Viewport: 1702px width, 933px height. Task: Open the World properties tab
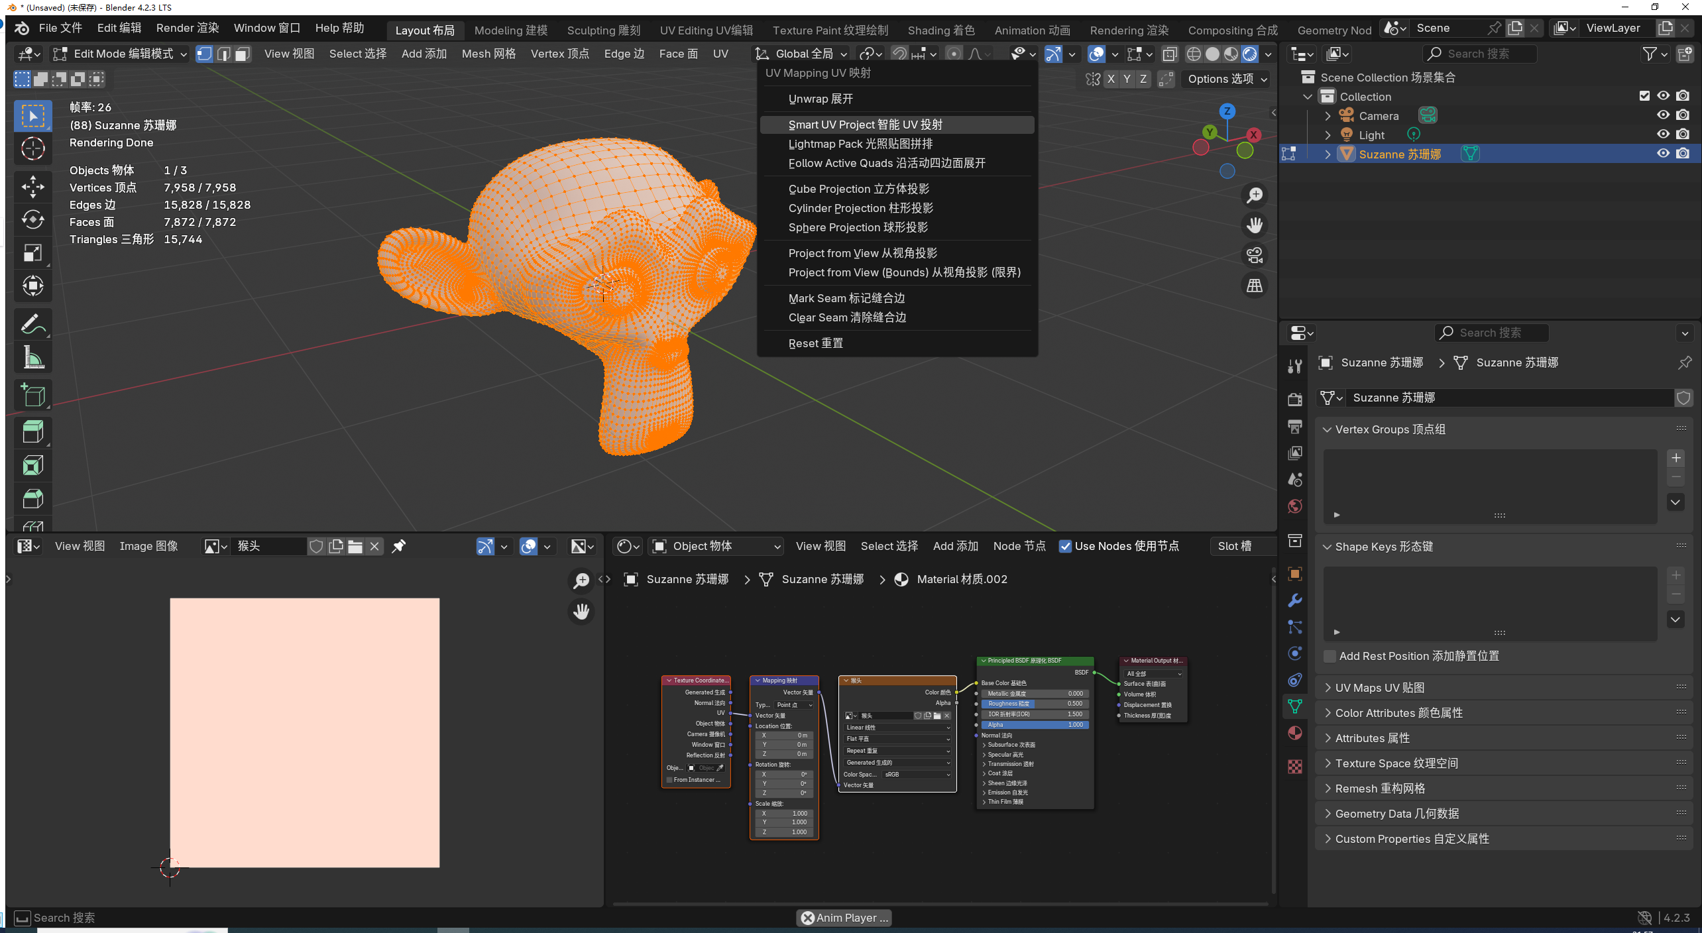click(1294, 506)
